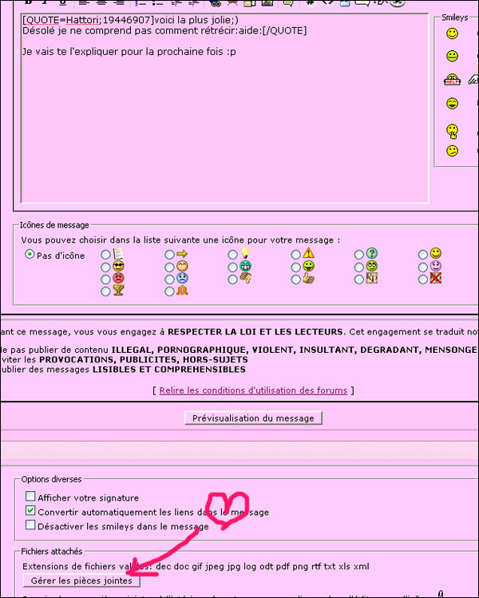Insert the finger-on-lips thinking smiley
Viewport: 479px width, 598px height.
click(x=453, y=131)
